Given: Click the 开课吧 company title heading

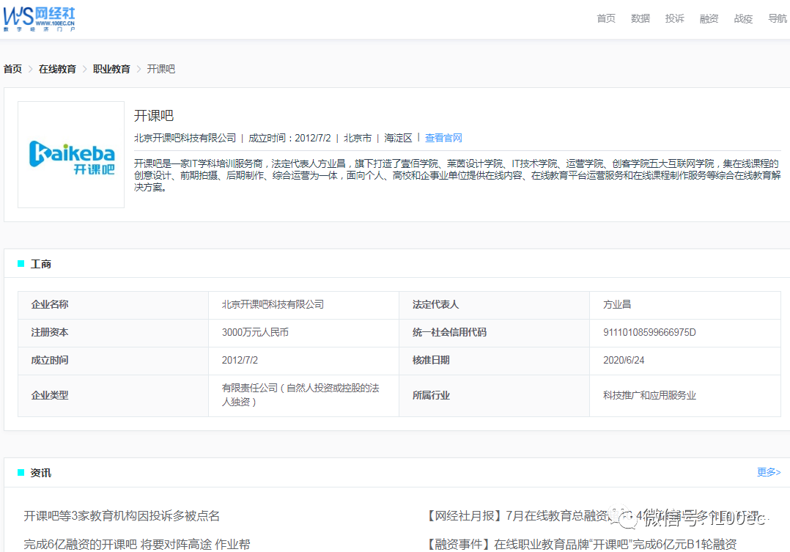Looking at the screenshot, I should tap(154, 116).
